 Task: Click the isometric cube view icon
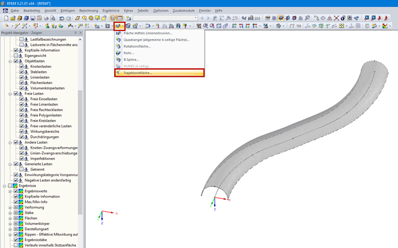pos(218,26)
